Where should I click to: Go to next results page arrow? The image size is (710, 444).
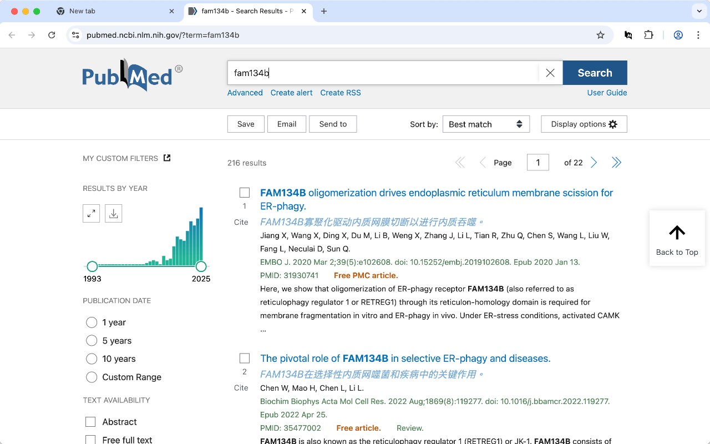pyautogui.click(x=594, y=163)
